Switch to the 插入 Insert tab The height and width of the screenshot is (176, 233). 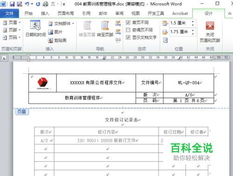[45, 13]
